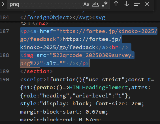Click the alt="" attribute on line 188

pos(56,64)
